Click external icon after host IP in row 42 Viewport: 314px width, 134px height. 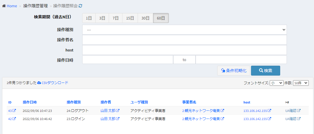(x=270, y=119)
